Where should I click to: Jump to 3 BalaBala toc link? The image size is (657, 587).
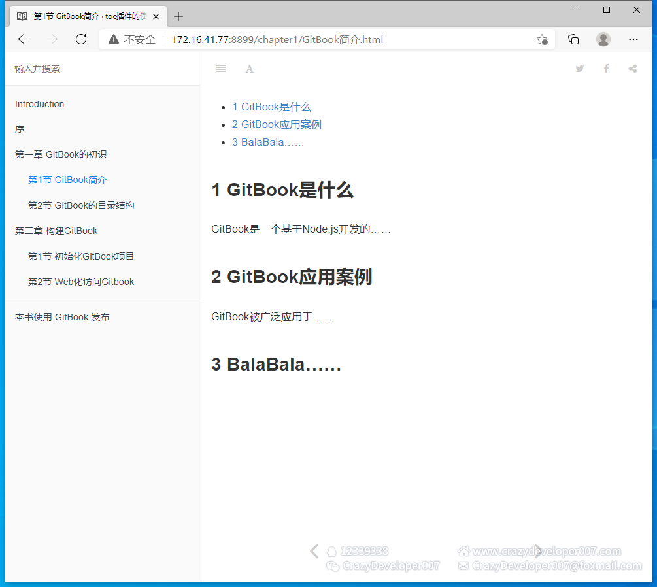[268, 142]
